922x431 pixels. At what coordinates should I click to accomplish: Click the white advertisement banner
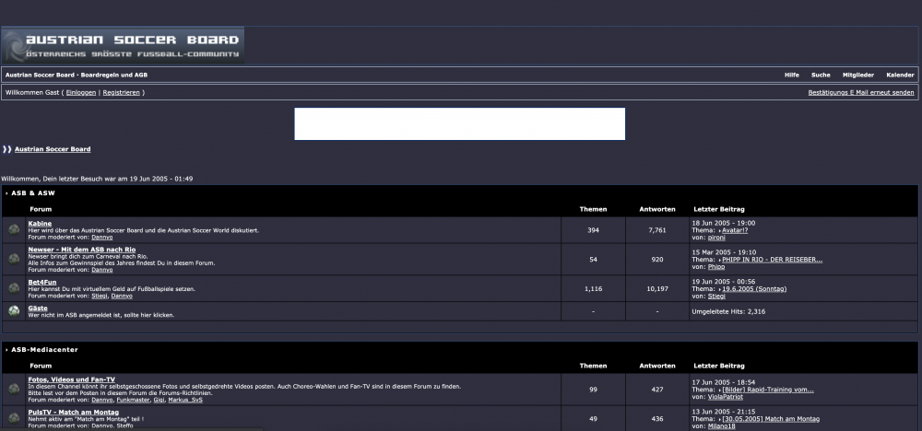460,124
